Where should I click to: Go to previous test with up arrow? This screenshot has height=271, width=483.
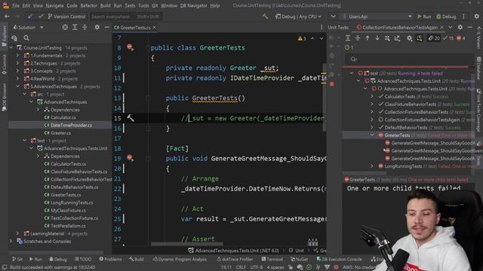coord(368,38)
